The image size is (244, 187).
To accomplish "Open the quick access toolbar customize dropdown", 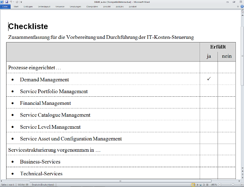I will tap(21, 2).
